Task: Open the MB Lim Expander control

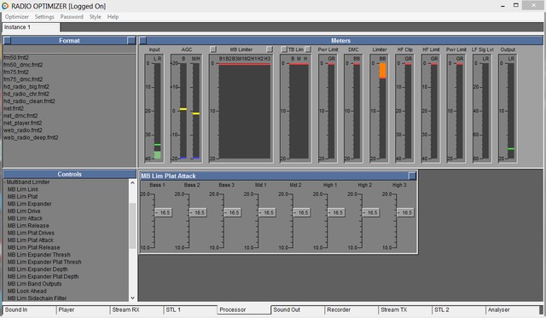Action: coord(30,204)
